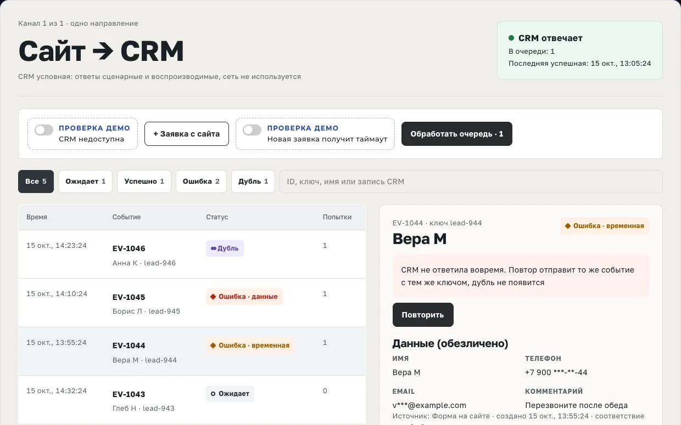Select the 'Ожидает 1' filter tab

click(x=86, y=182)
